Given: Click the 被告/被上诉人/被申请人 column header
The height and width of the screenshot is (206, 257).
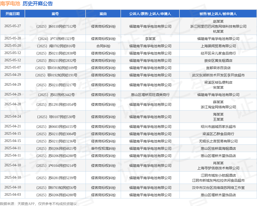Looking at the screenshot, I should 218,14.
